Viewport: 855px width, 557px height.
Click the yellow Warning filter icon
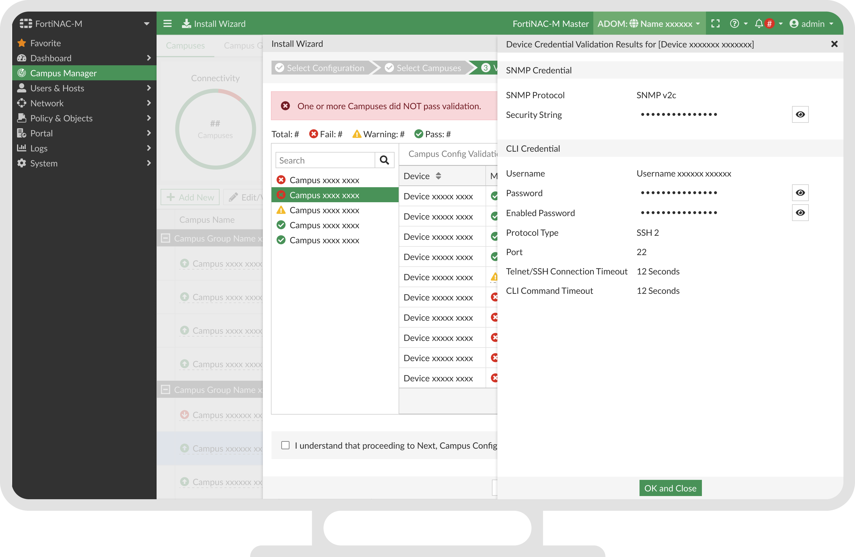point(357,134)
